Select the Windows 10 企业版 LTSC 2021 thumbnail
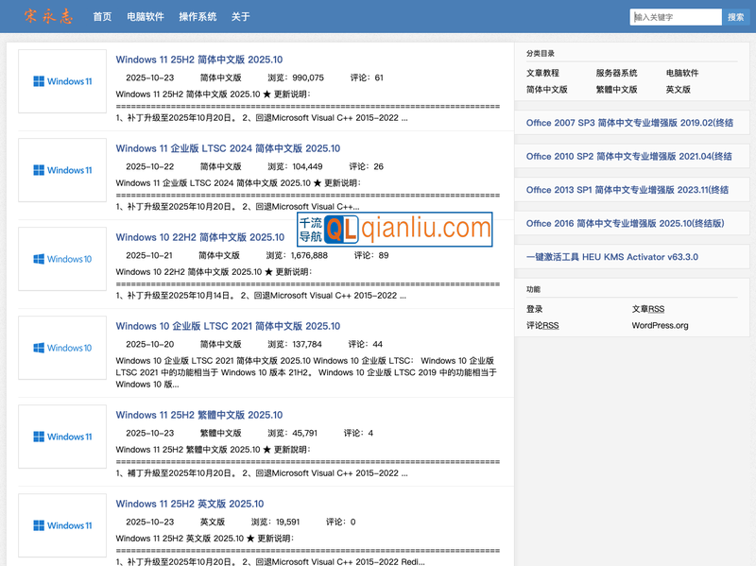This screenshot has height=566, width=756. [62, 348]
